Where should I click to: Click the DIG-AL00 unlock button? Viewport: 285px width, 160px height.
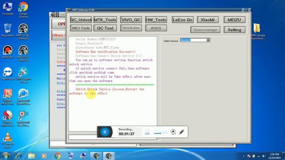coord(131,28)
